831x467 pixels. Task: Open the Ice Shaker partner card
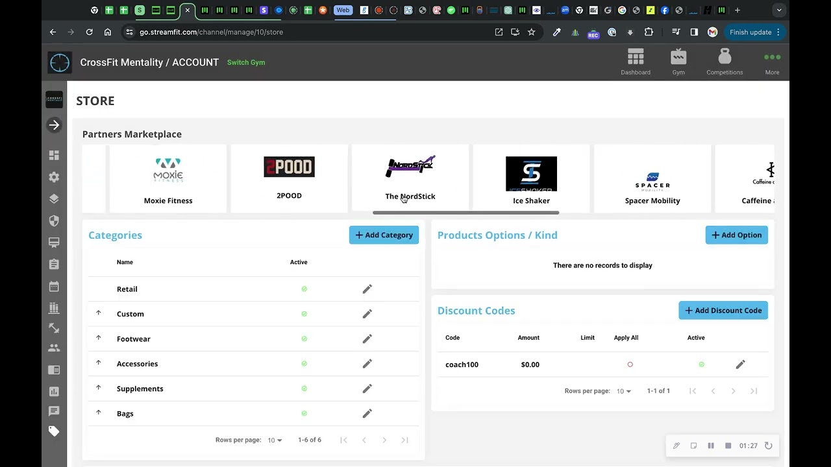pos(531,179)
